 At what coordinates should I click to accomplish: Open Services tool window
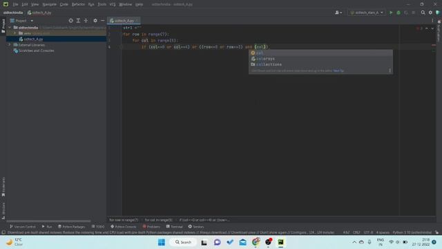[196, 227]
